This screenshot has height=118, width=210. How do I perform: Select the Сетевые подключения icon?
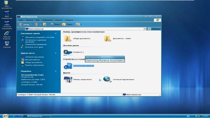coord(107,79)
